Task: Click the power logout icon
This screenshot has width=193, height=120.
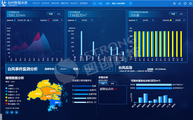Action: coord(190,4)
